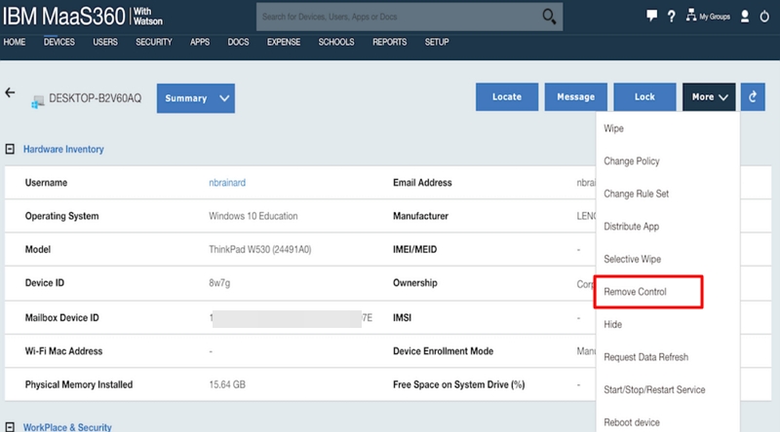
Task: Open the user profile icon
Action: point(745,17)
